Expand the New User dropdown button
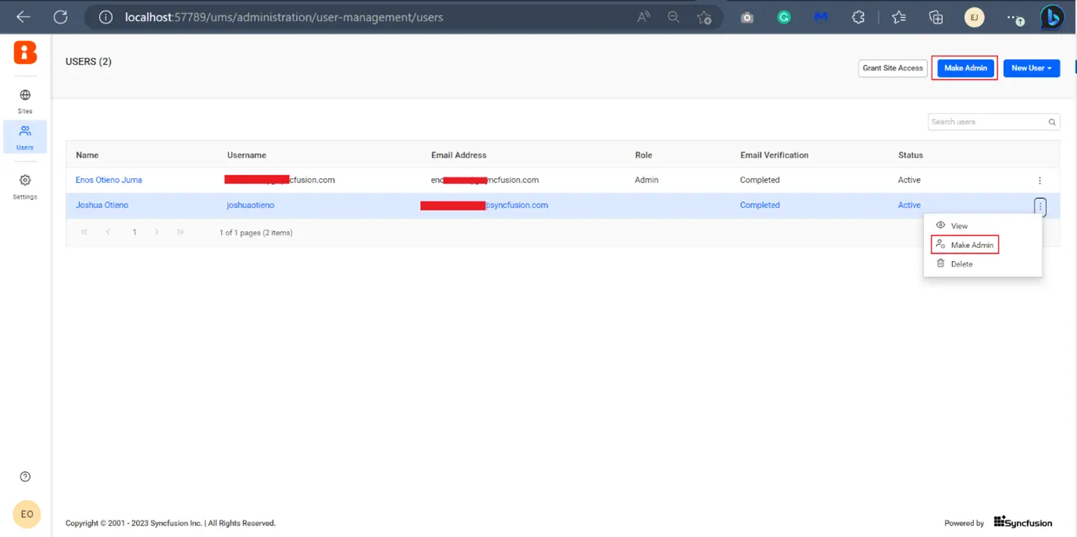The width and height of the screenshot is (1077, 537). (x=1031, y=68)
